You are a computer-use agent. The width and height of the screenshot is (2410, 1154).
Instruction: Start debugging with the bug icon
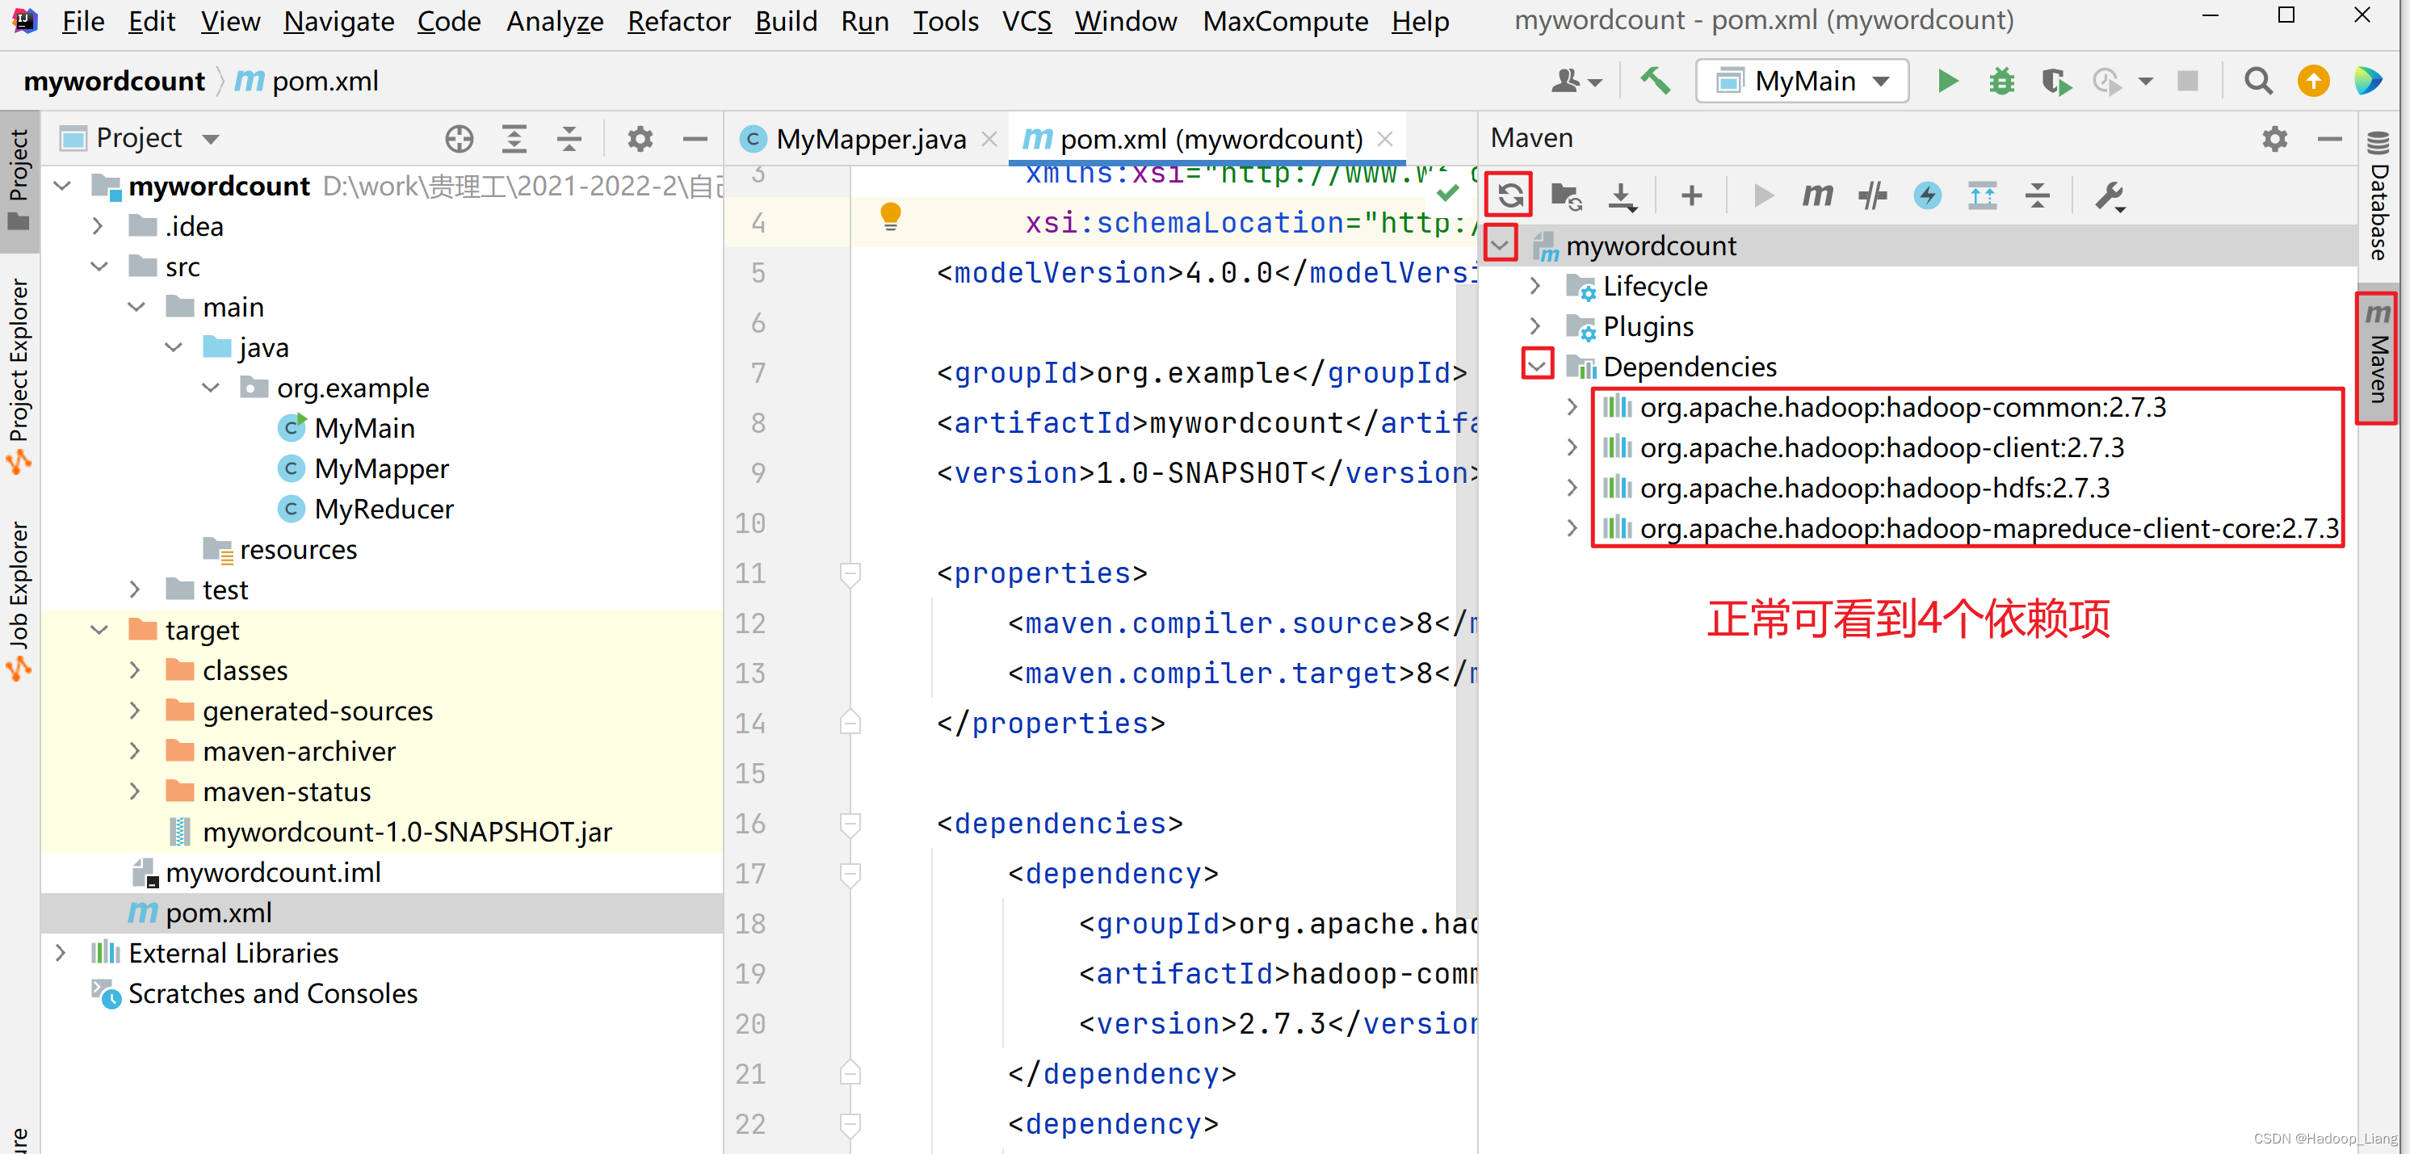[2001, 82]
